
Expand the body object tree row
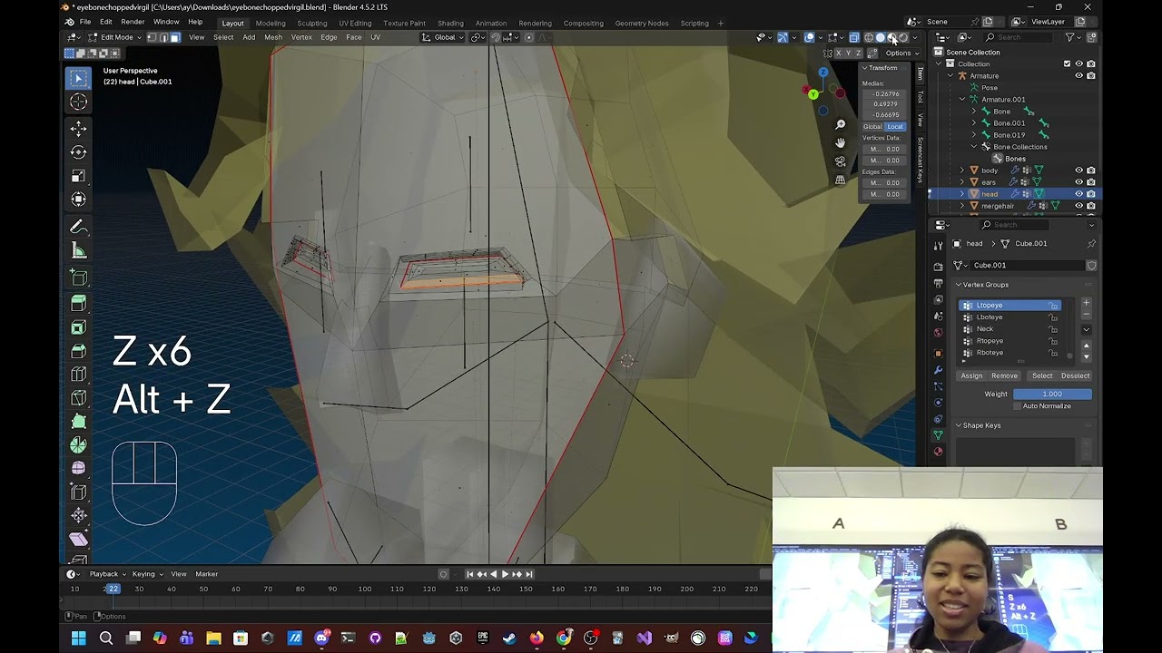click(x=962, y=171)
